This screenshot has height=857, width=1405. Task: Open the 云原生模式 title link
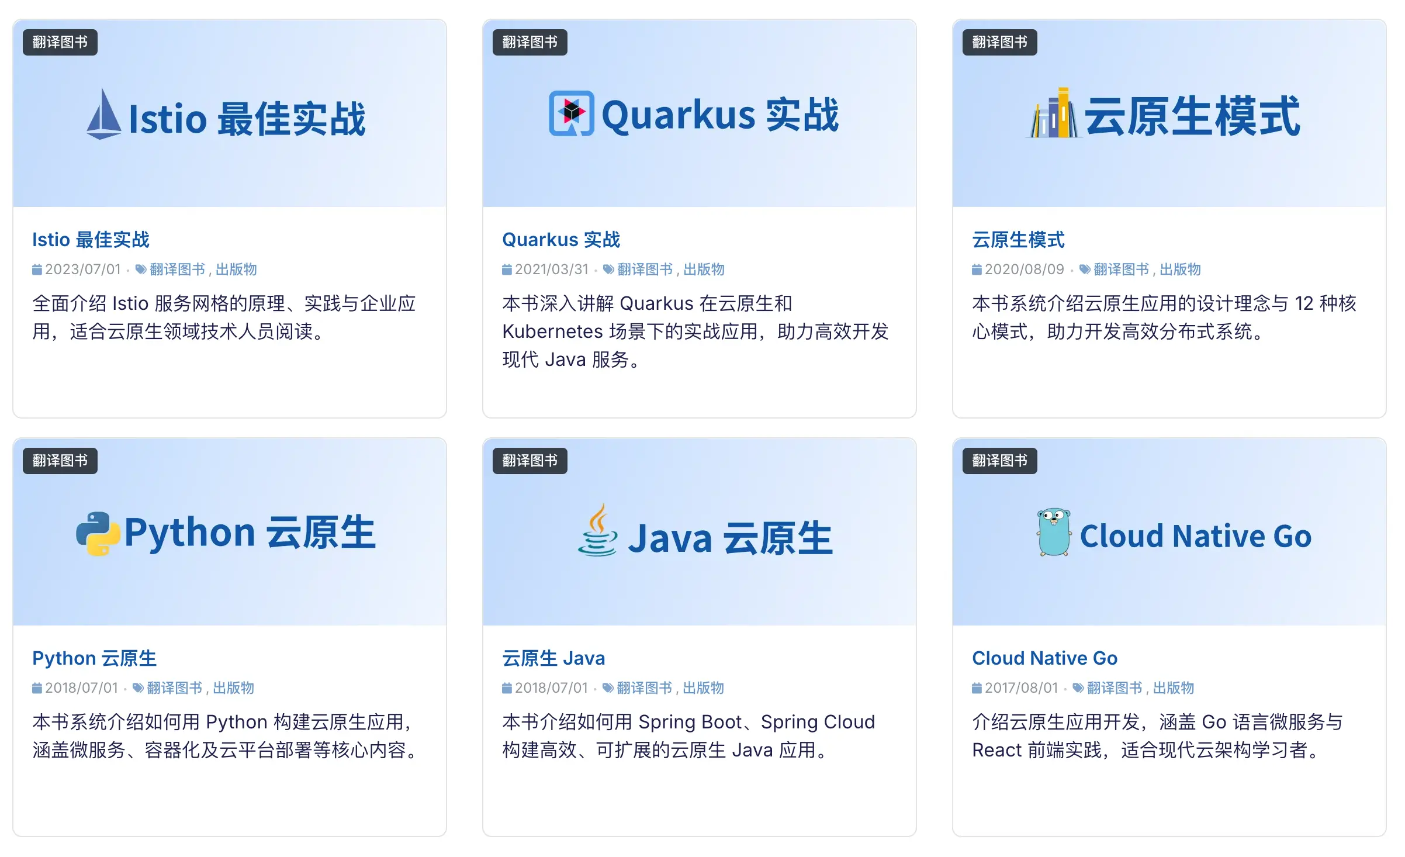(1018, 240)
